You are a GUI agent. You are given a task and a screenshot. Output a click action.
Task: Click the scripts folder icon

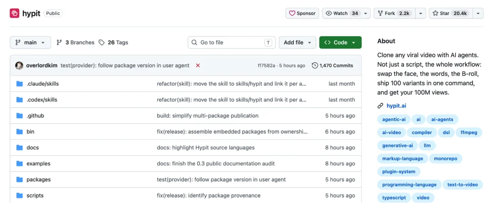click(20, 195)
